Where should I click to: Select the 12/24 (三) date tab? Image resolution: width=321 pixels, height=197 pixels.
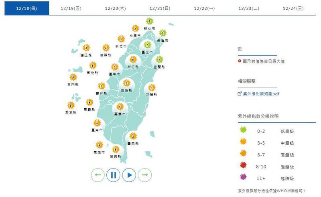(293, 8)
